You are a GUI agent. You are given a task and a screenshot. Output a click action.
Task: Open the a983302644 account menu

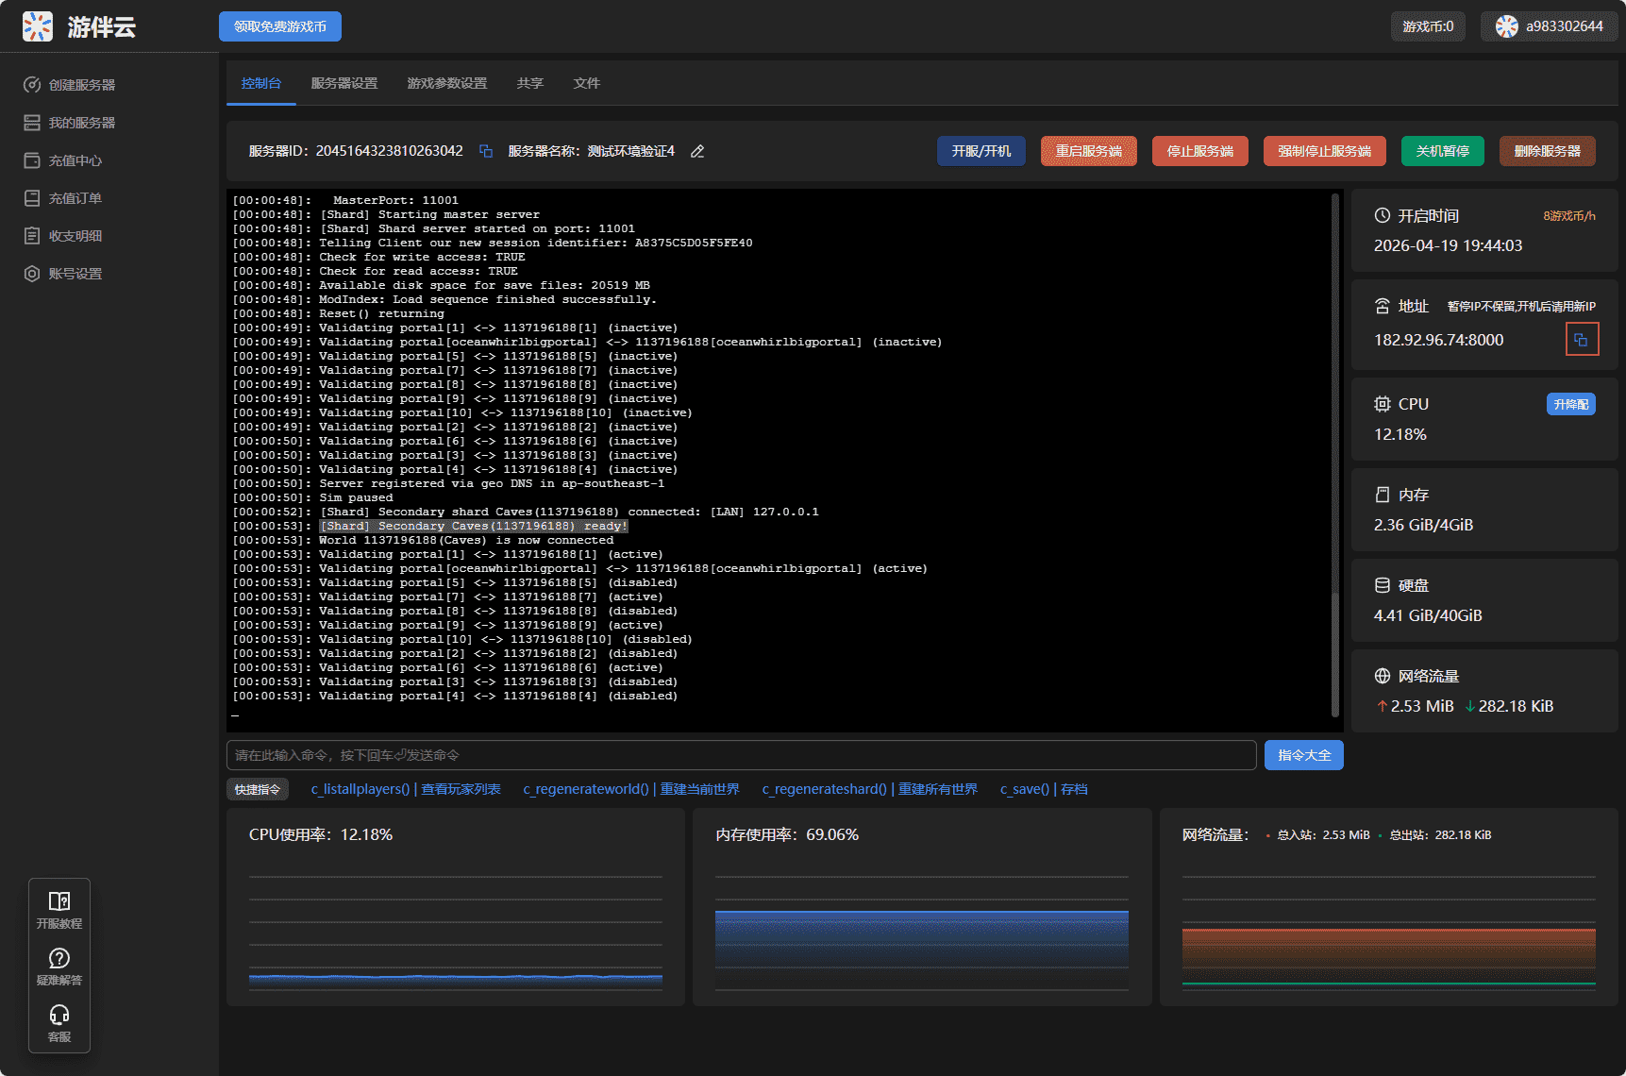click(1550, 26)
